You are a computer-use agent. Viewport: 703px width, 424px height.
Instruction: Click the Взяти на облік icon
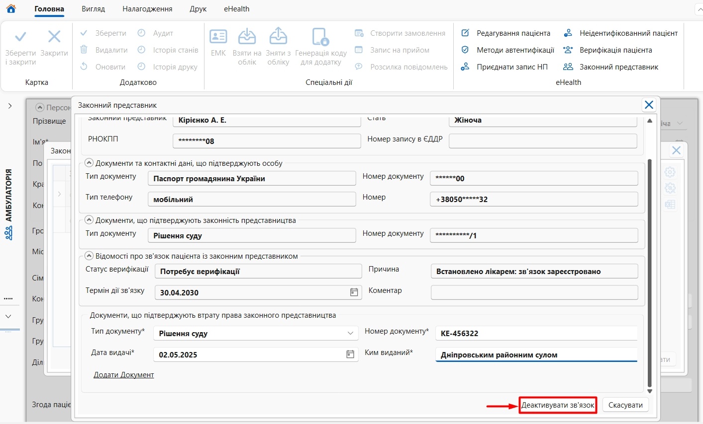coord(247,36)
